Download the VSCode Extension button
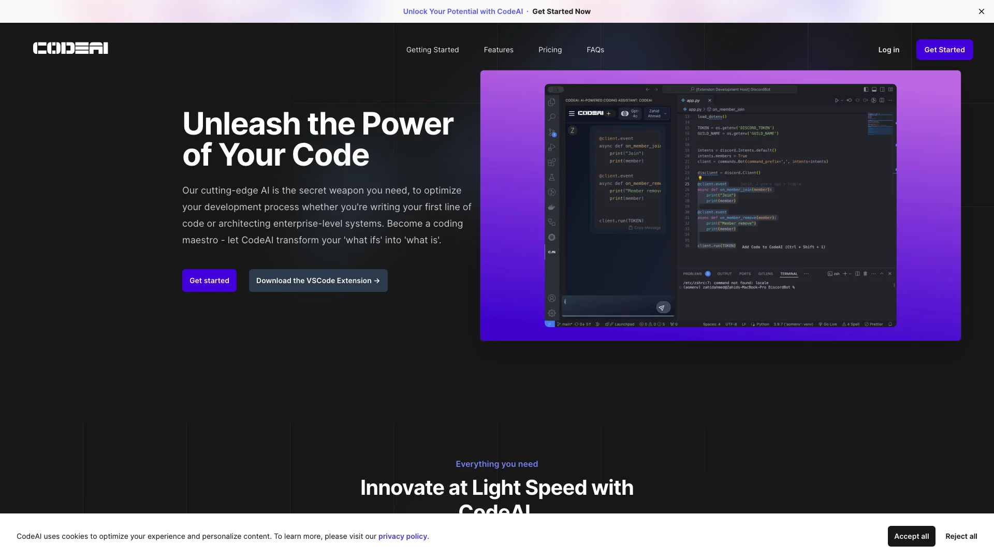This screenshot has width=994, height=559. click(318, 281)
